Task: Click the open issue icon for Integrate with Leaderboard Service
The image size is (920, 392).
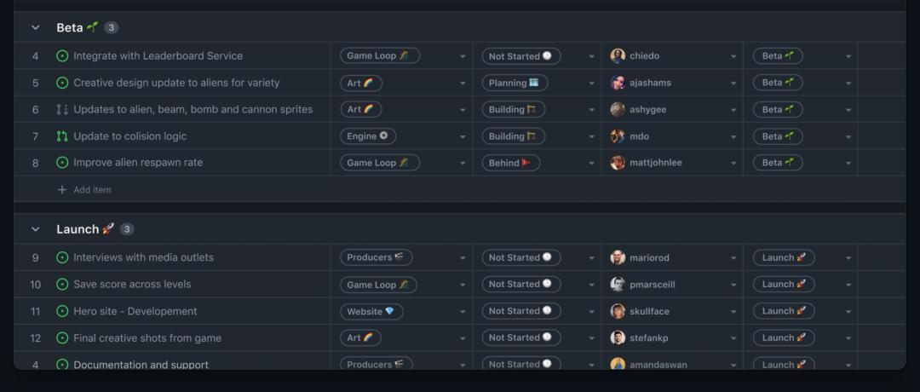Action: click(62, 56)
